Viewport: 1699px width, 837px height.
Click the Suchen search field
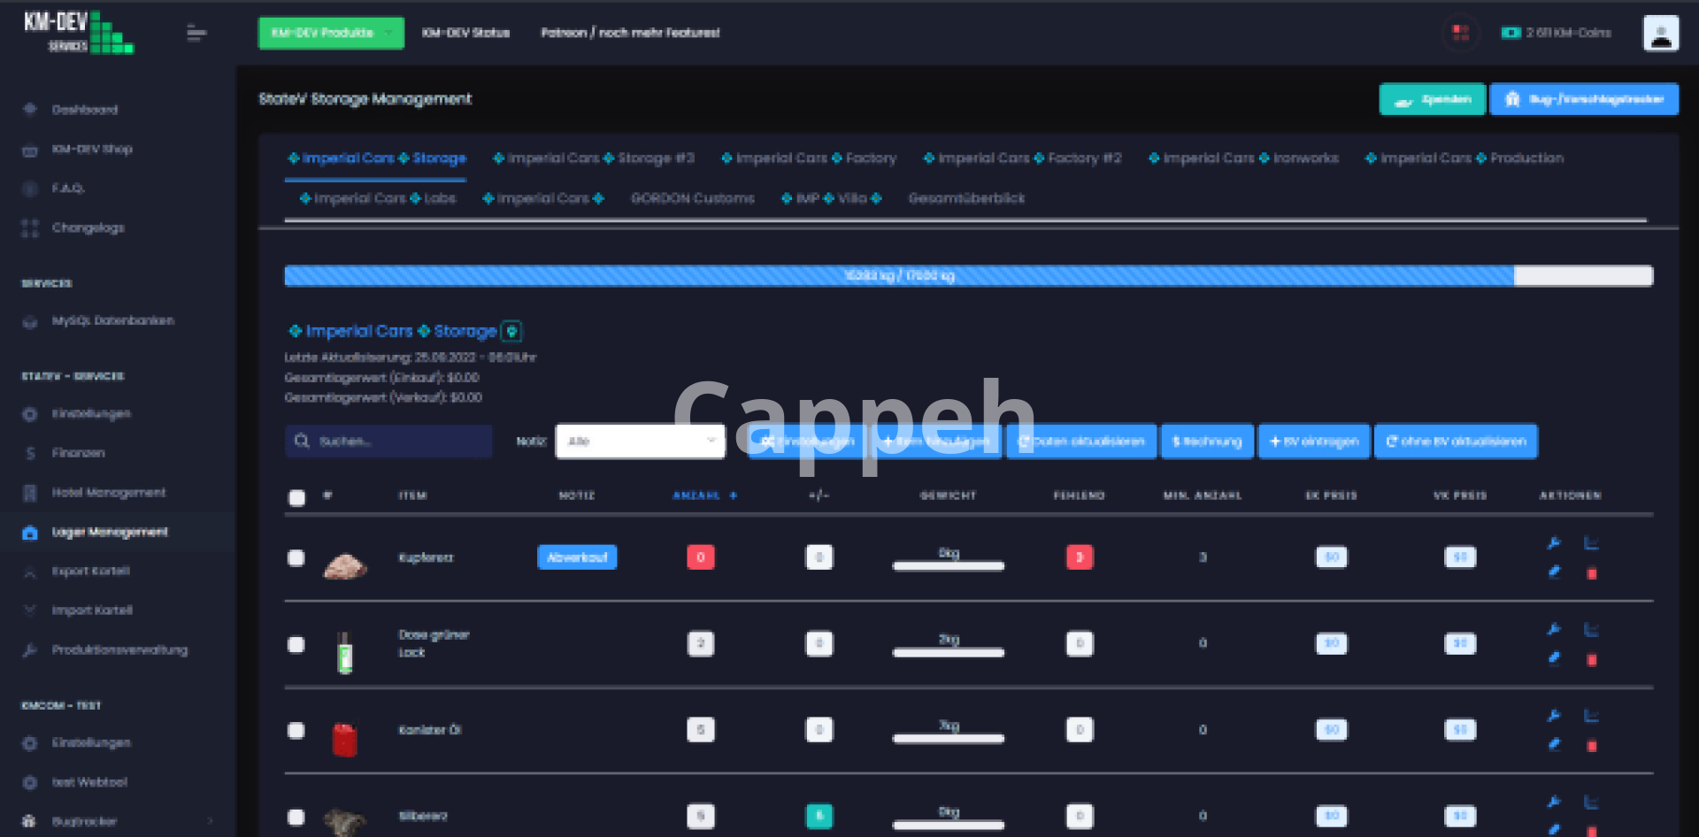[x=389, y=442]
